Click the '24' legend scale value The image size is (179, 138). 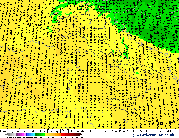[61, 137]
